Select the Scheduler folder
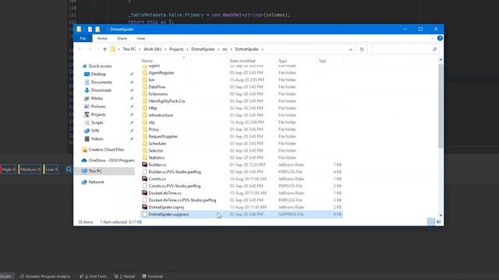 [x=157, y=143]
